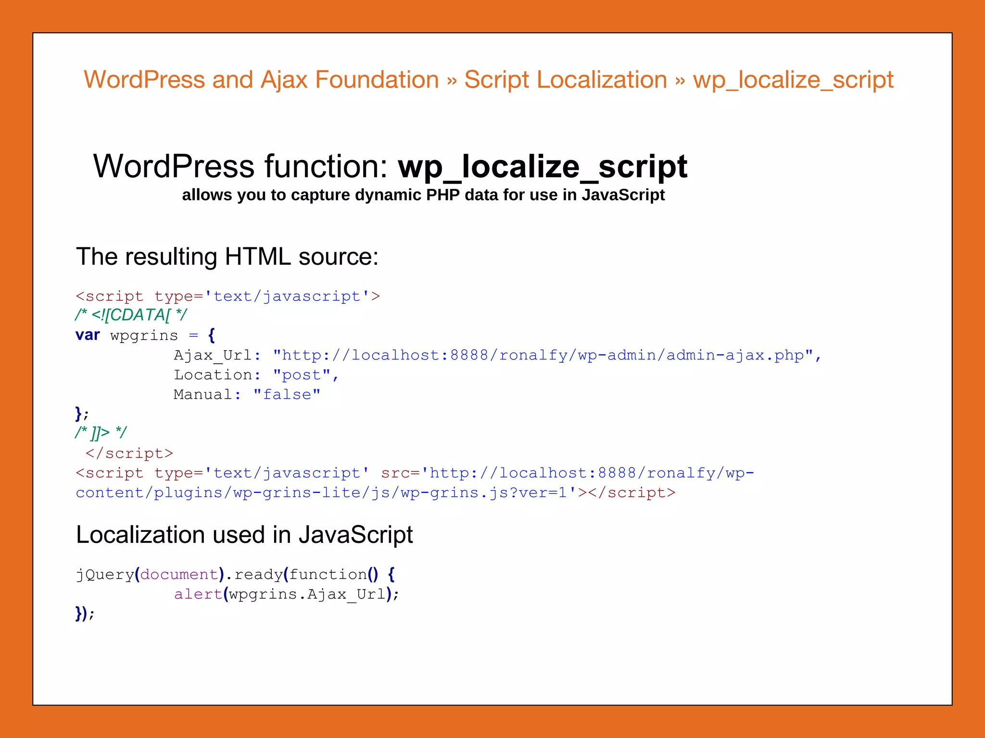
Task: Click the closing '};' after the Manual line
Action: pyautogui.click(x=82, y=414)
